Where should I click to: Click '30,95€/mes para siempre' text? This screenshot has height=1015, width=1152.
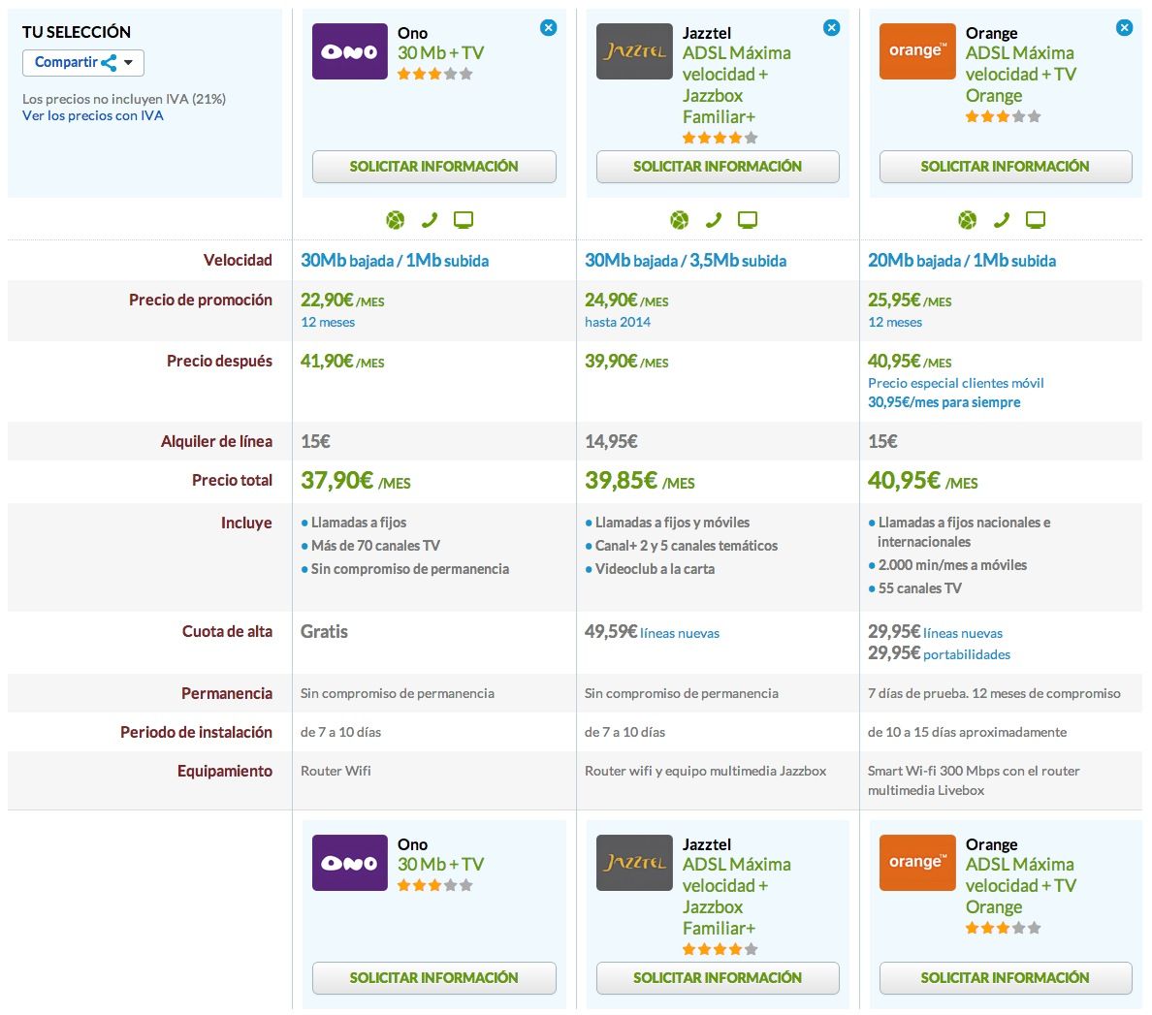pos(944,402)
